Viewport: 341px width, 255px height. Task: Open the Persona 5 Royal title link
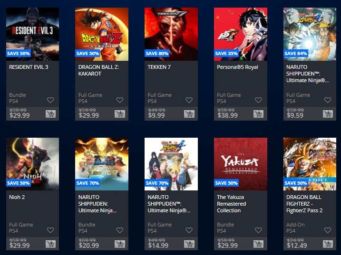coord(237,67)
